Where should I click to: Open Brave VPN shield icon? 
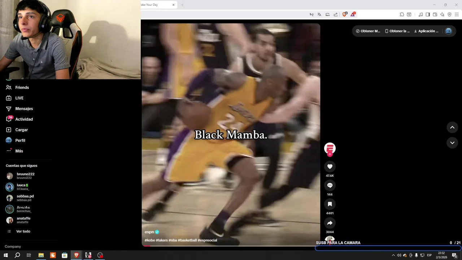[449, 14]
